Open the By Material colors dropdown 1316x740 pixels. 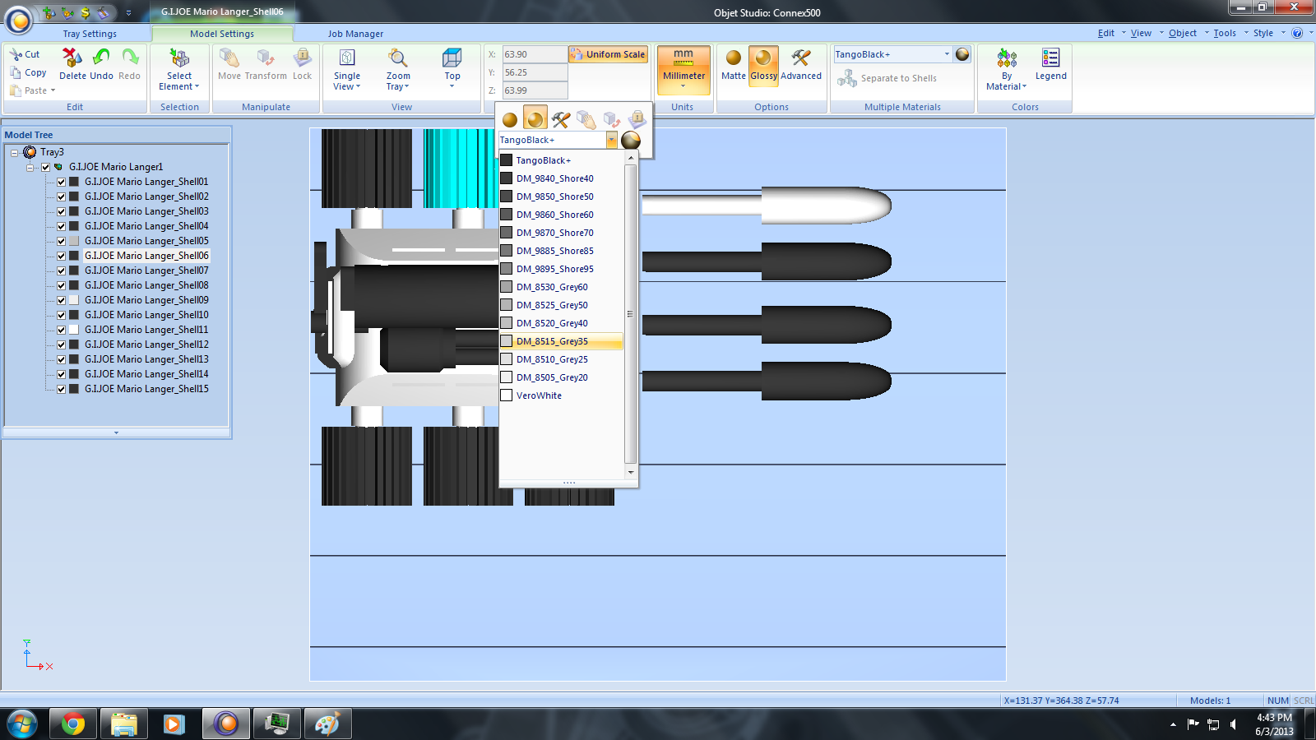(x=1007, y=69)
